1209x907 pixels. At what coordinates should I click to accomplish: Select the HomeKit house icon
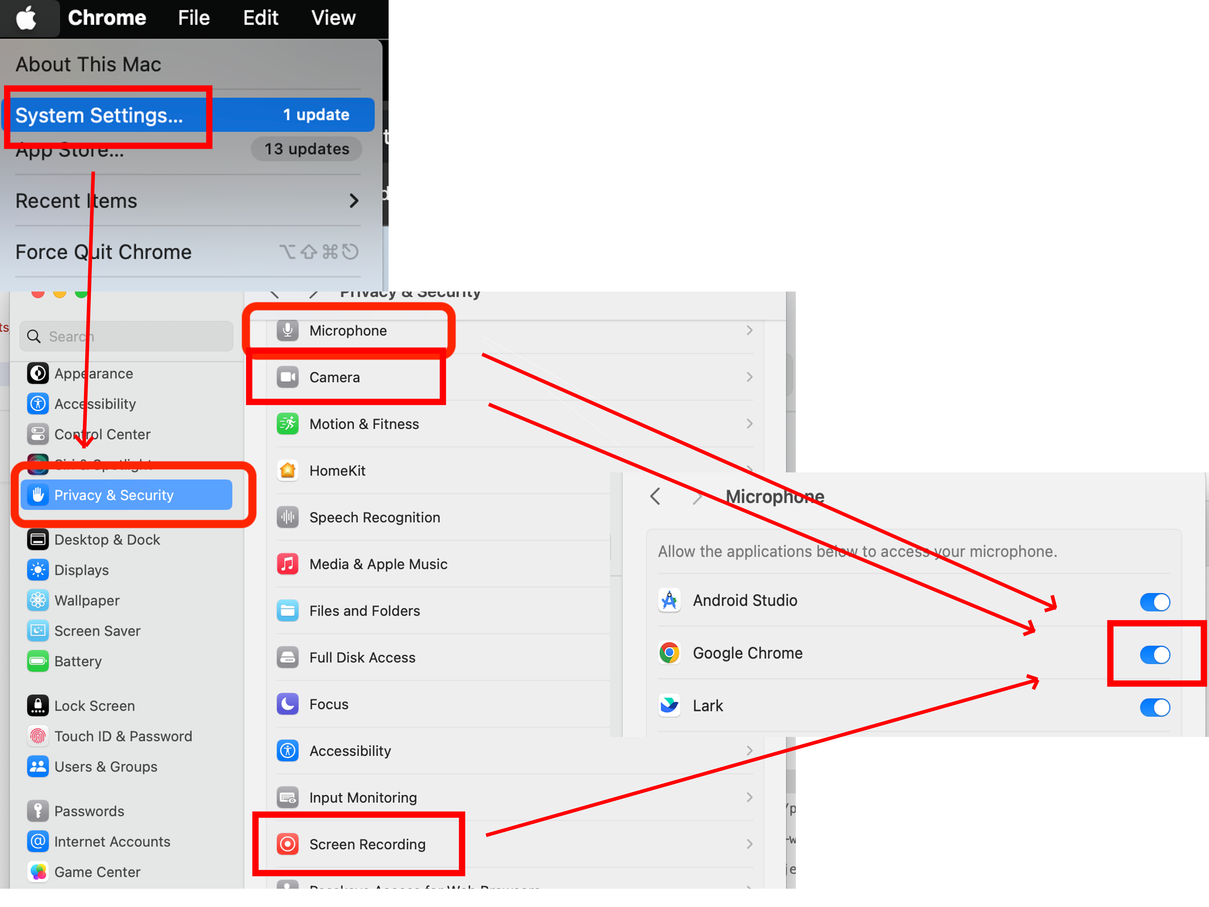288,470
